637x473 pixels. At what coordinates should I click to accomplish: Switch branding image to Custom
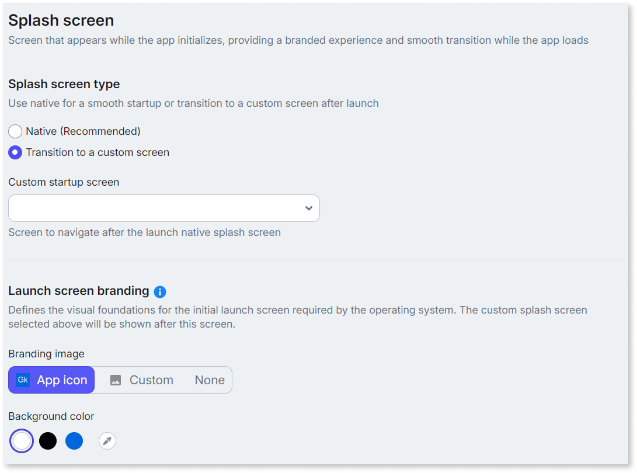pos(141,380)
